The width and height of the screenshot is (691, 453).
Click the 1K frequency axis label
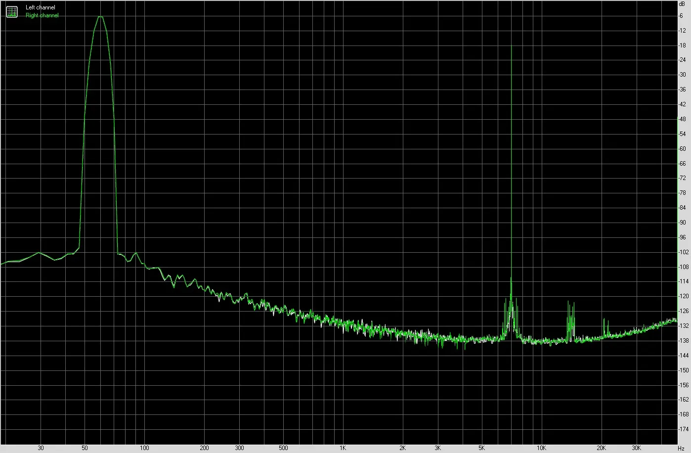pyautogui.click(x=343, y=448)
